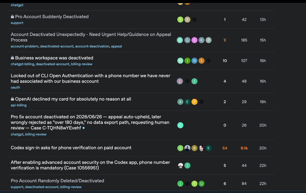Click reply count 54 on Codex sign-in topic

(x=225, y=148)
